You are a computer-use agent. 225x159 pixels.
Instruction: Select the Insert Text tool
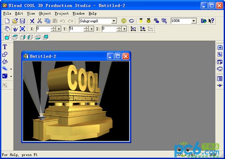pyautogui.click(x=5, y=47)
